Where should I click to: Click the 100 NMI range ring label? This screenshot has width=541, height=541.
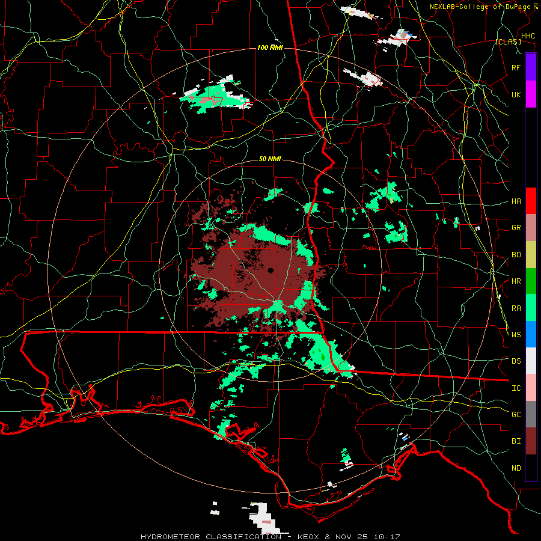(270, 47)
